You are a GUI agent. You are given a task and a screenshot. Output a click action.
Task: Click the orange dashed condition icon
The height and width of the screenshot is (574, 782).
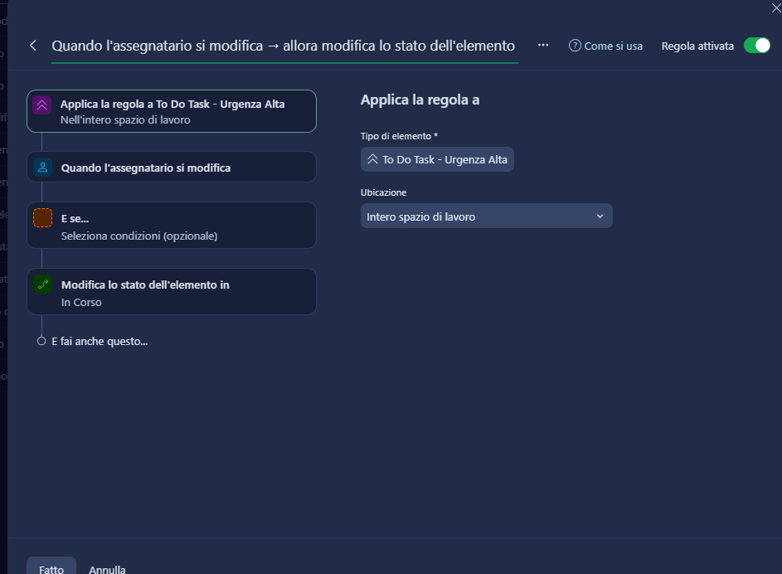[42, 218]
